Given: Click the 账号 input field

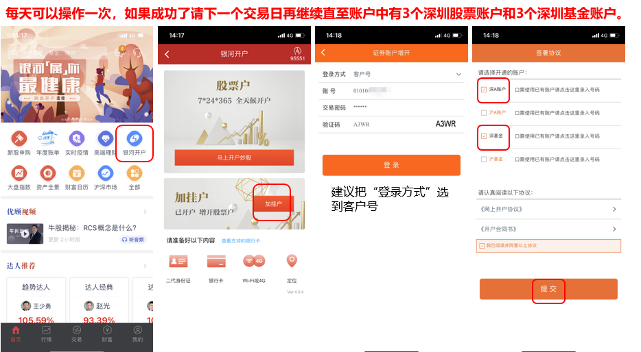Looking at the screenshot, I should click(x=392, y=91).
